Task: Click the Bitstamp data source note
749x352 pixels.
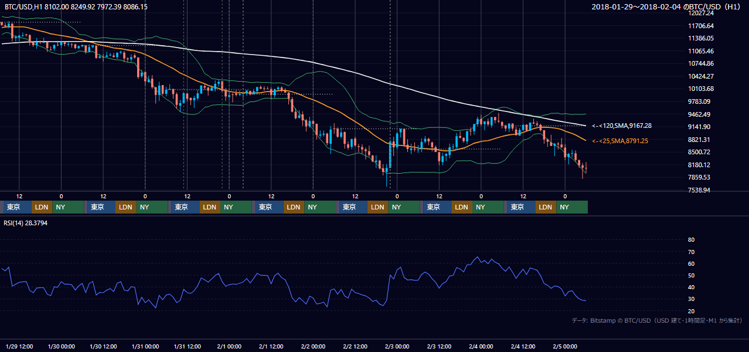Action: (657, 320)
